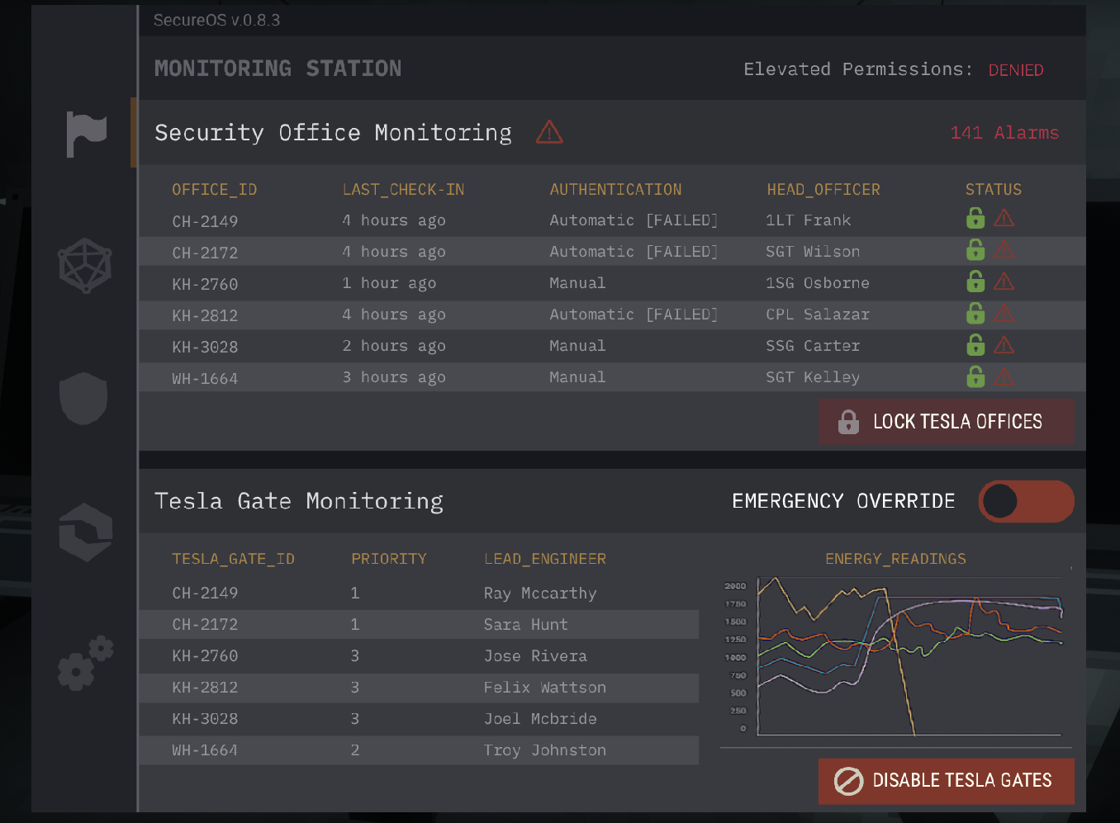The width and height of the screenshot is (1120, 823).
Task: Open the hexagon logo icon in sidebar
Action: (86, 532)
